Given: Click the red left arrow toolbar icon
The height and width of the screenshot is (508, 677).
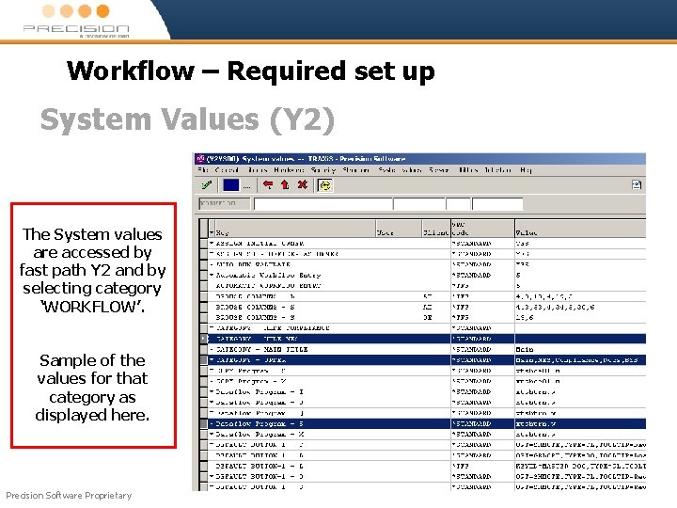Looking at the screenshot, I should pyautogui.click(x=268, y=185).
